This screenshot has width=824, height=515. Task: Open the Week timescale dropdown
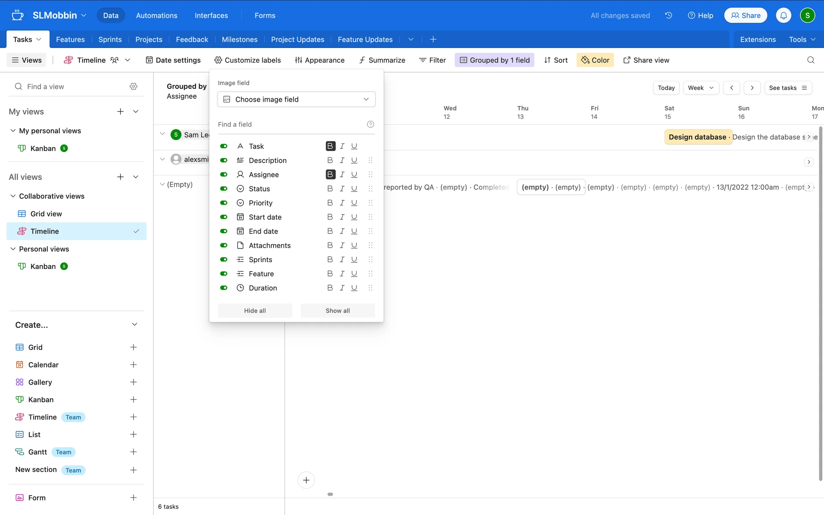pos(700,88)
